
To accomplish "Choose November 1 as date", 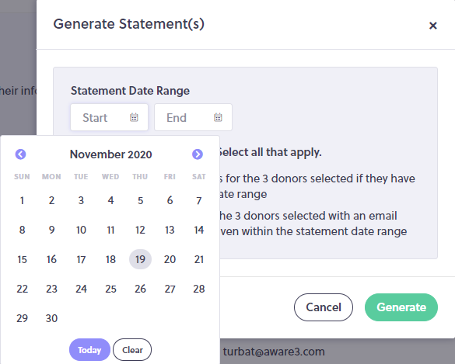I will point(22,200).
